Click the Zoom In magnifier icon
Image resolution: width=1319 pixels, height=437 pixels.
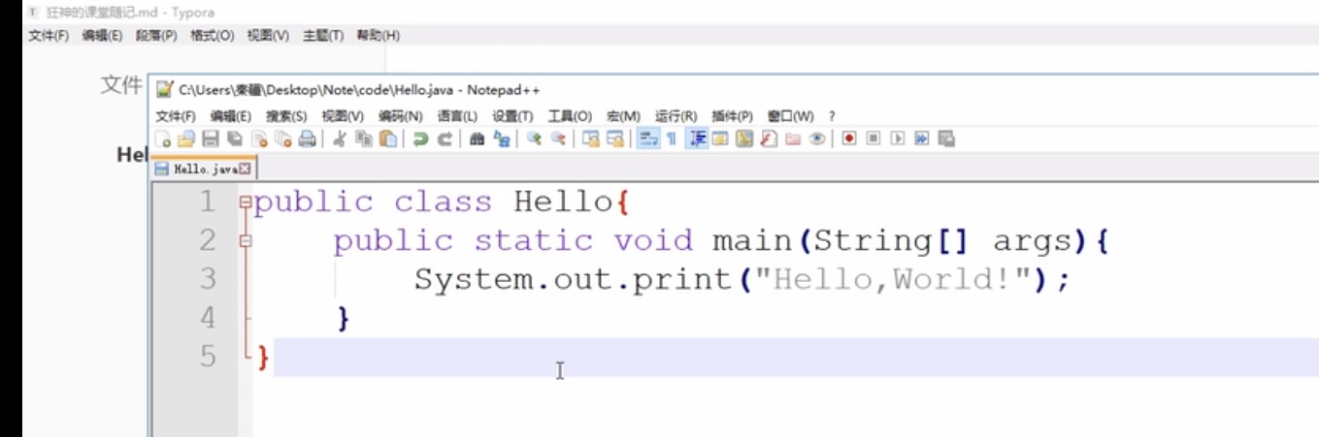[535, 139]
